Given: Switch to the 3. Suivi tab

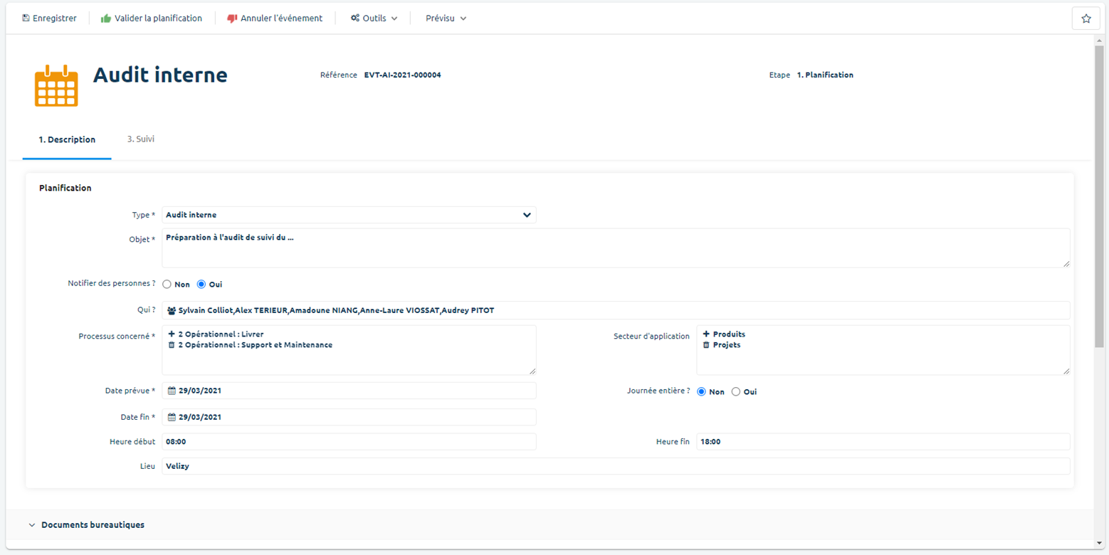Looking at the screenshot, I should coord(141,139).
